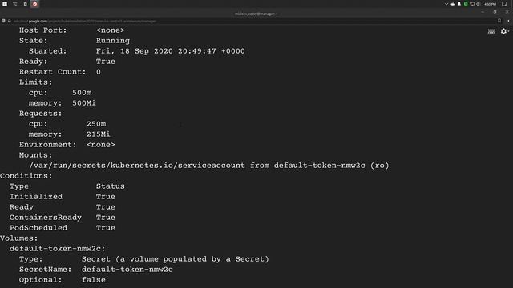This screenshot has width=513, height=288.
Task: Click the '250m' cpu request value
Action: pos(96,124)
